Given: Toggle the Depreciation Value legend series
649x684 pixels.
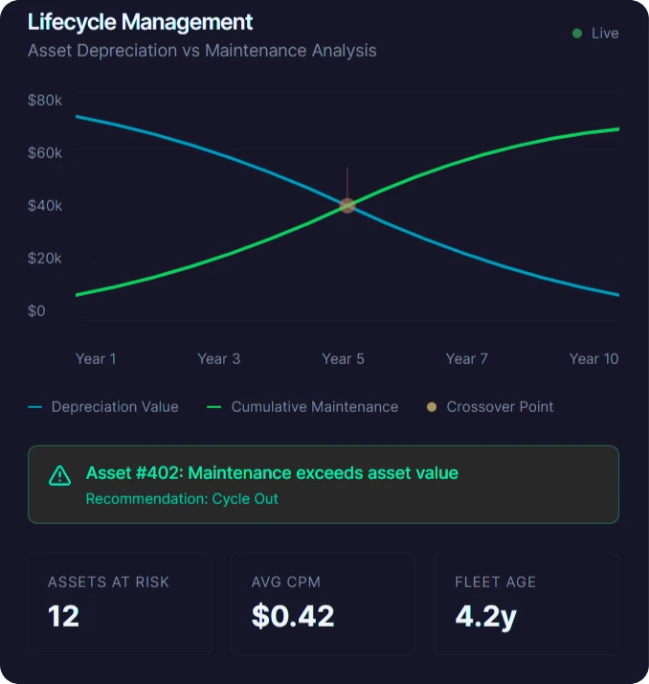Looking at the screenshot, I should click(x=103, y=407).
